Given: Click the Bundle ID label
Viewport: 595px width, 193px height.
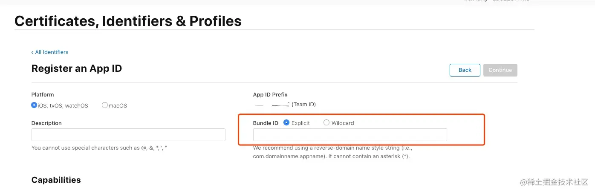Looking at the screenshot, I should [x=266, y=123].
